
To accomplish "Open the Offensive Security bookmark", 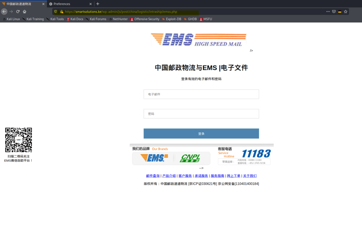I will [145, 19].
